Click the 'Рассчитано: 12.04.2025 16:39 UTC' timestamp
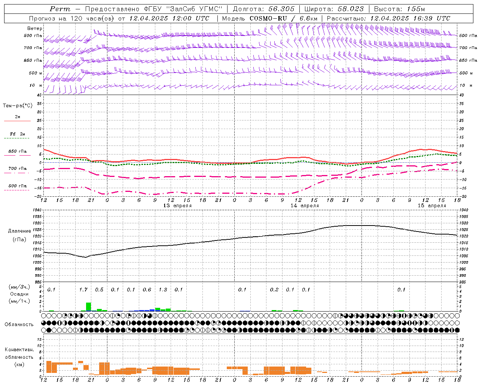Viewport: 479px width, 383px height. click(x=388, y=18)
